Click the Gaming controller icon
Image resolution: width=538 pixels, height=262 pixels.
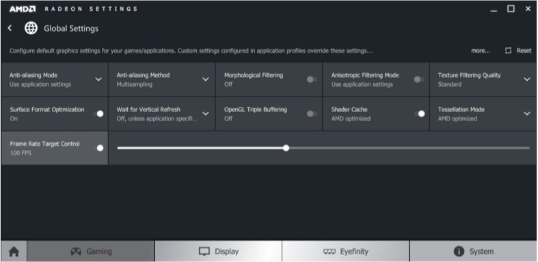[76, 251]
